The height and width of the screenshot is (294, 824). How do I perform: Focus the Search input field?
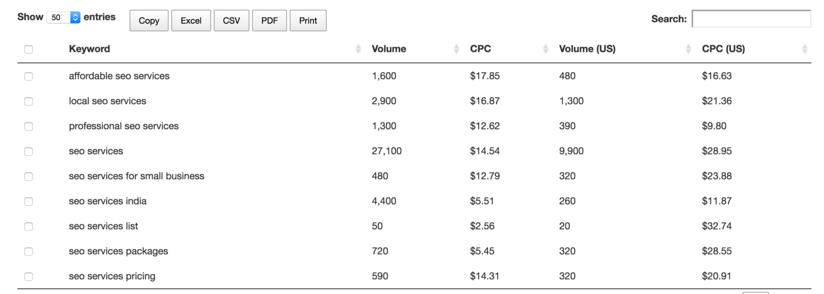point(751,19)
